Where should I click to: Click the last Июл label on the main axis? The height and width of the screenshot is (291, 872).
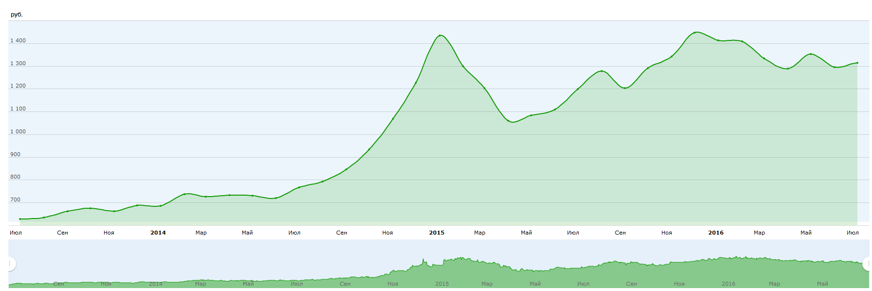click(853, 233)
